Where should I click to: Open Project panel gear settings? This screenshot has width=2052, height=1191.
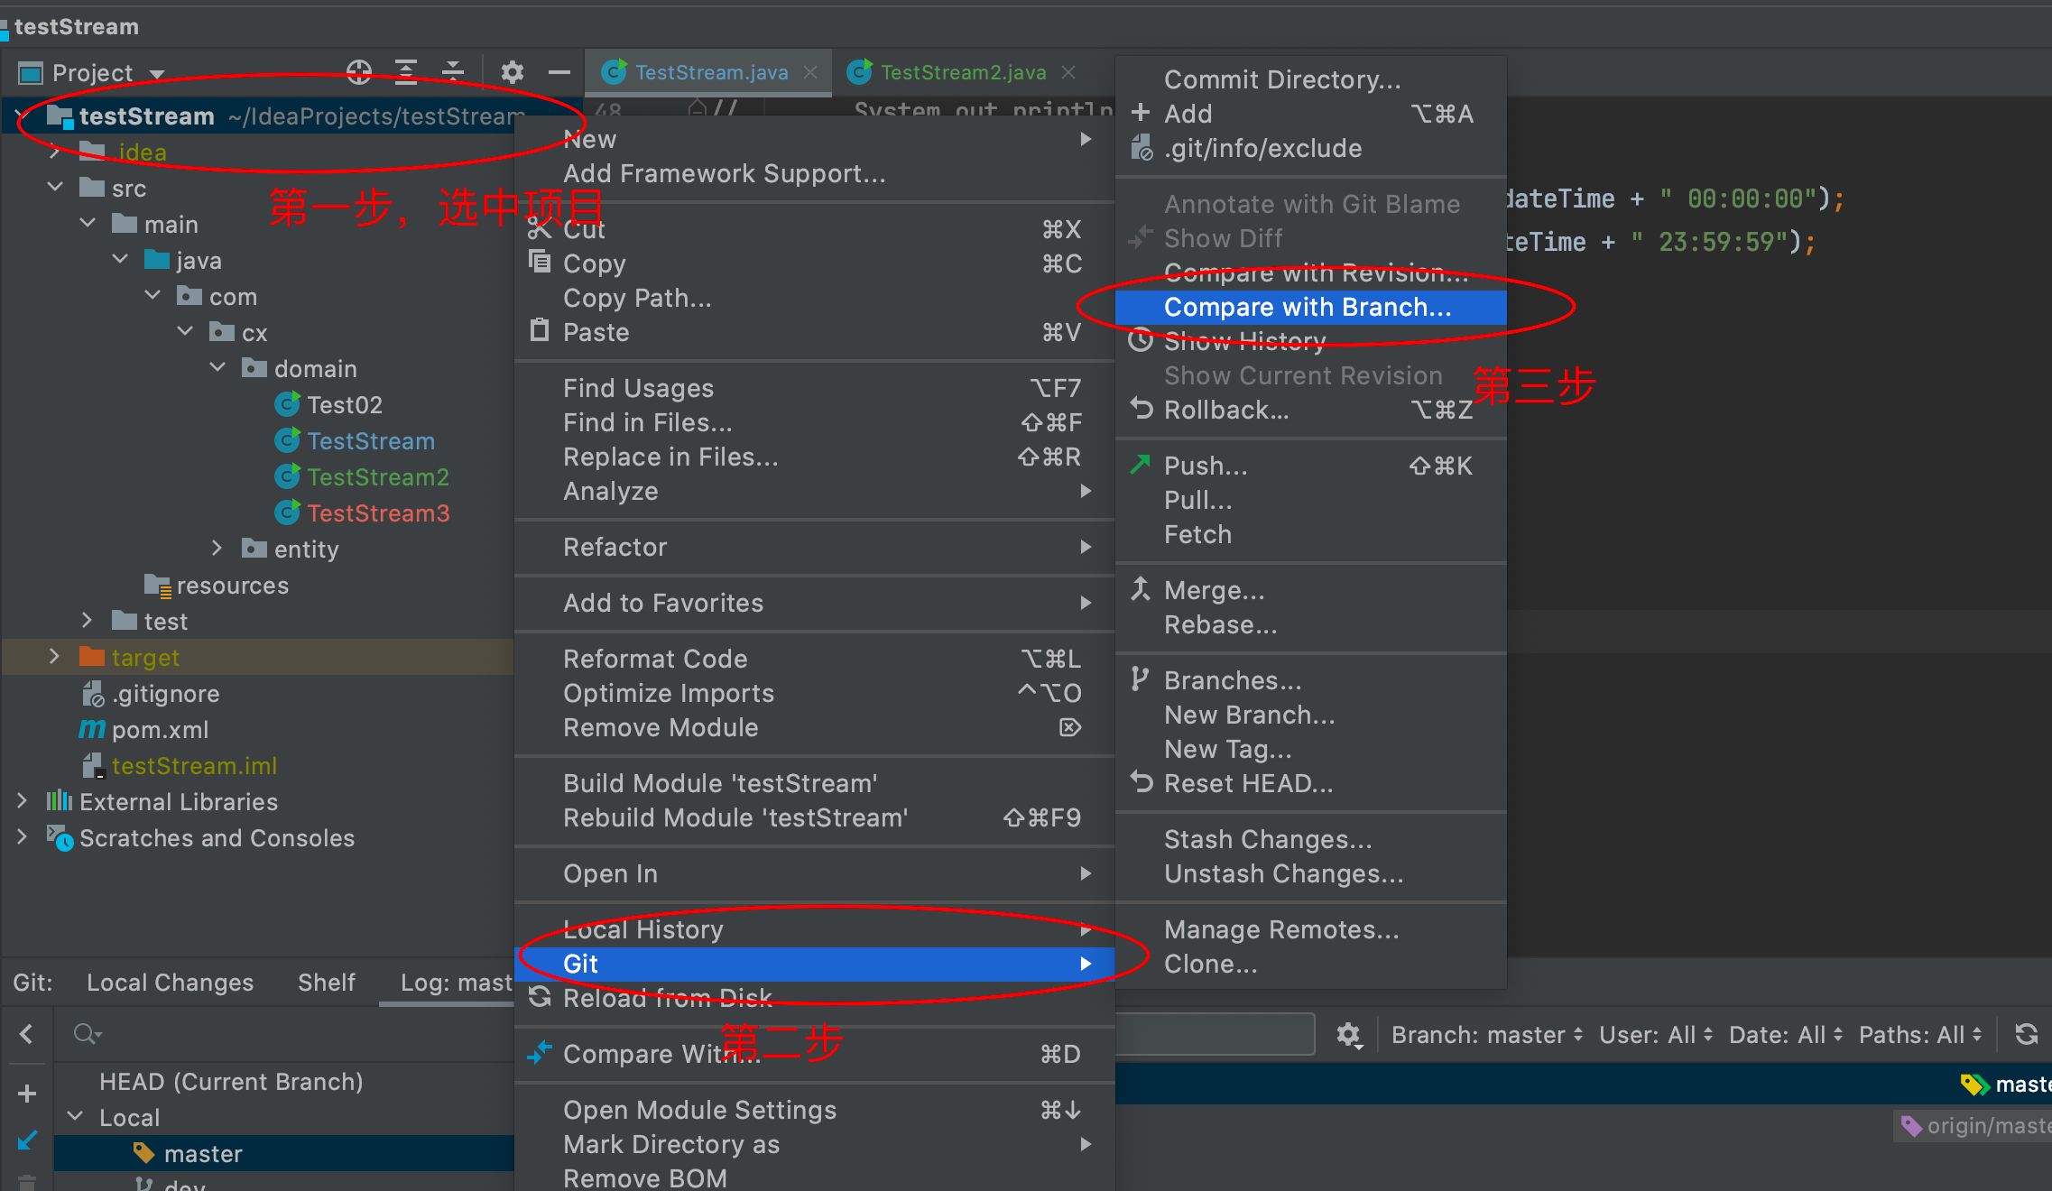click(x=513, y=72)
